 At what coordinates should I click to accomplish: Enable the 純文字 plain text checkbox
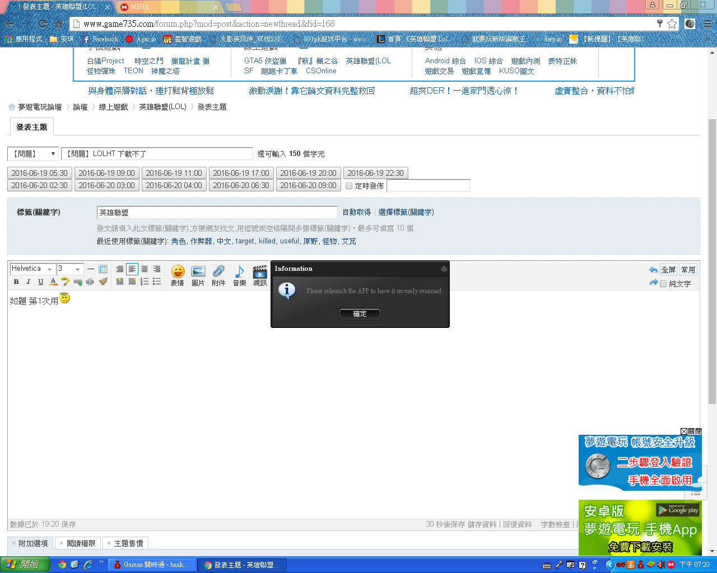[x=663, y=283]
